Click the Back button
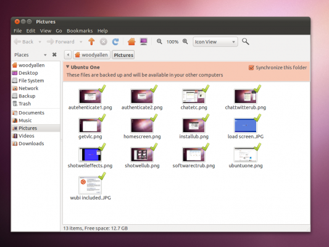329x247 pixels. tap(23, 42)
